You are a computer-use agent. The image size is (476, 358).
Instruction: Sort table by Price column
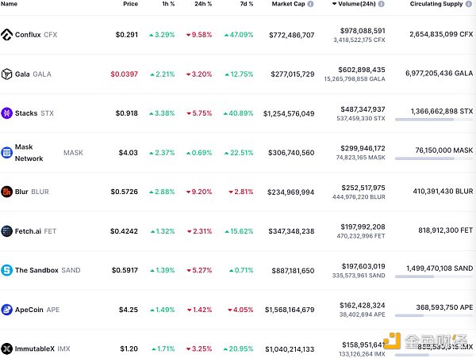tap(130, 5)
